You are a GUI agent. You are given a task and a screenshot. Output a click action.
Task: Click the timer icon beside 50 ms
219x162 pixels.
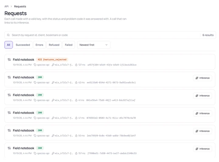[x=76, y=136]
